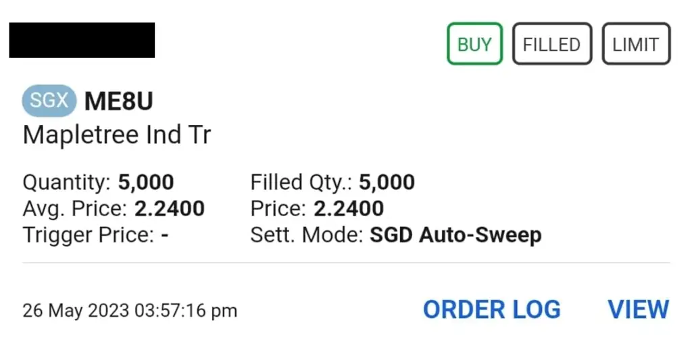Image resolution: width=692 pixels, height=339 pixels.
Task: Click the Trigger Price dash value
Action: coord(165,235)
